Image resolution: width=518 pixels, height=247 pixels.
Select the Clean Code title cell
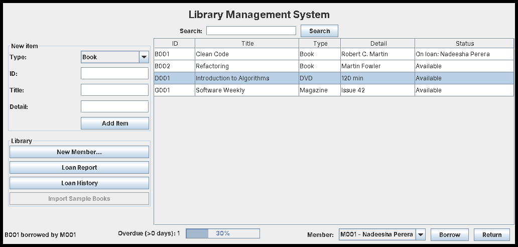247,54
